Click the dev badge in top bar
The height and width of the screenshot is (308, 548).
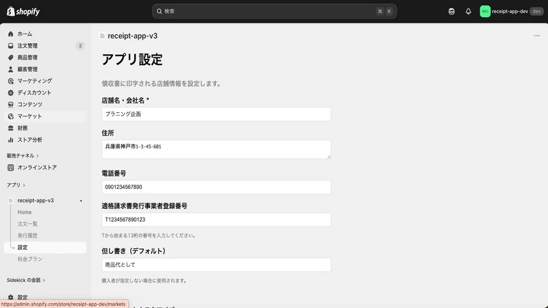click(x=536, y=12)
